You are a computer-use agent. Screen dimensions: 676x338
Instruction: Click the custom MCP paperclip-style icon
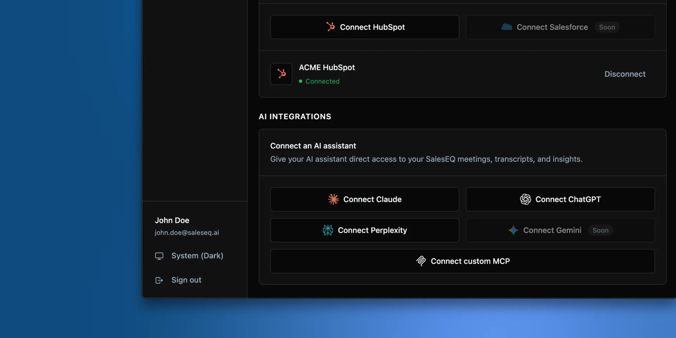pyautogui.click(x=421, y=261)
